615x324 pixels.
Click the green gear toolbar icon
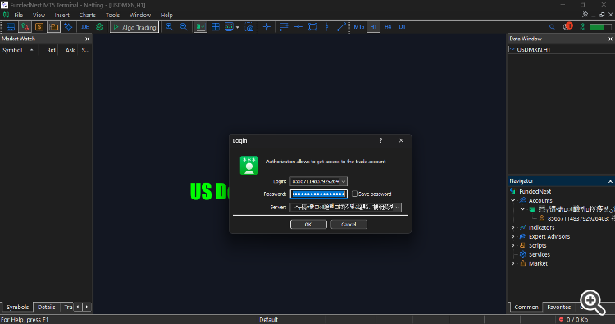(99, 27)
